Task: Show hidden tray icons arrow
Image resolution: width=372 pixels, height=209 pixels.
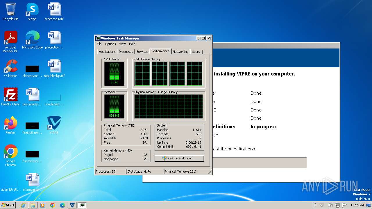Action: point(315,205)
